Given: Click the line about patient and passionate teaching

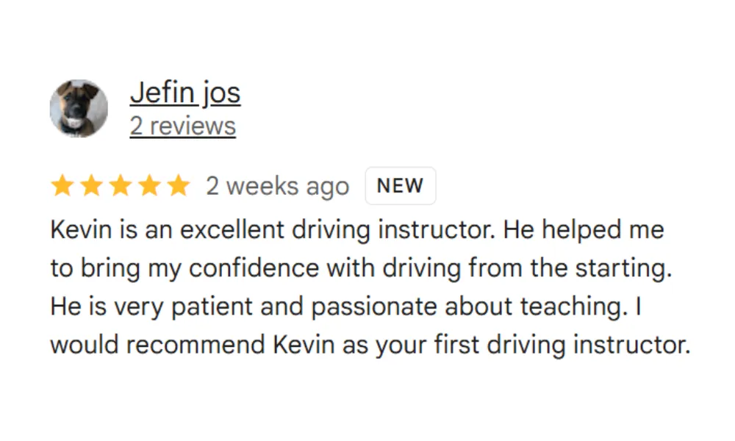Looking at the screenshot, I should 345,307.
